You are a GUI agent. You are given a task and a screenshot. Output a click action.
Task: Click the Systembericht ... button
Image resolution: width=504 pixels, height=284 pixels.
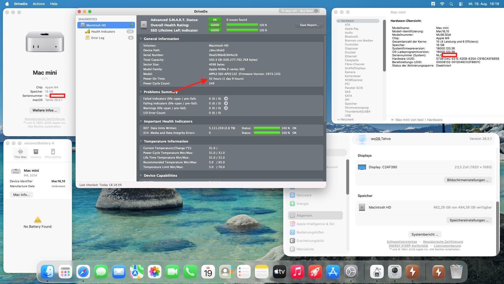[x=425, y=234]
